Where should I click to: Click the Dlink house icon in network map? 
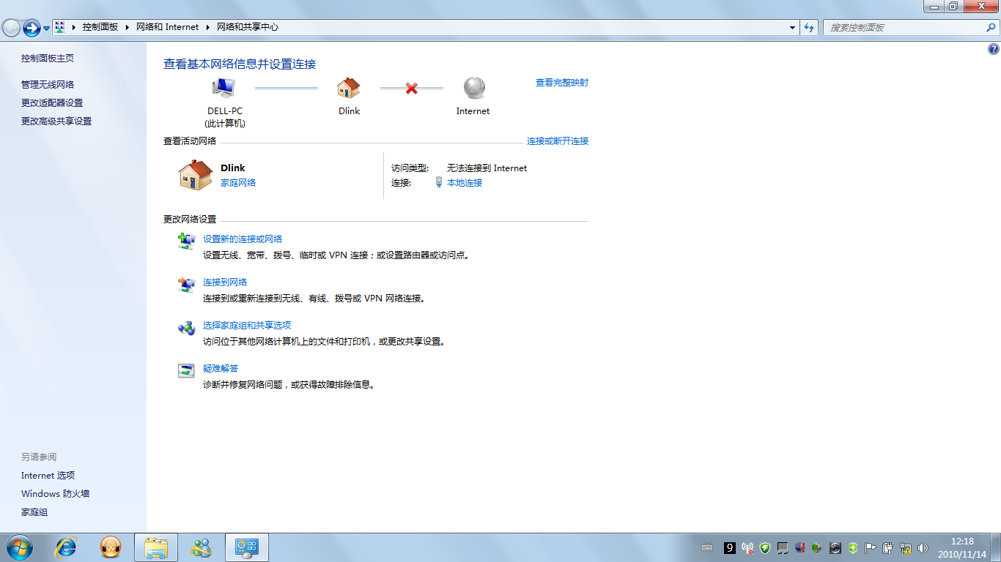[x=349, y=88]
